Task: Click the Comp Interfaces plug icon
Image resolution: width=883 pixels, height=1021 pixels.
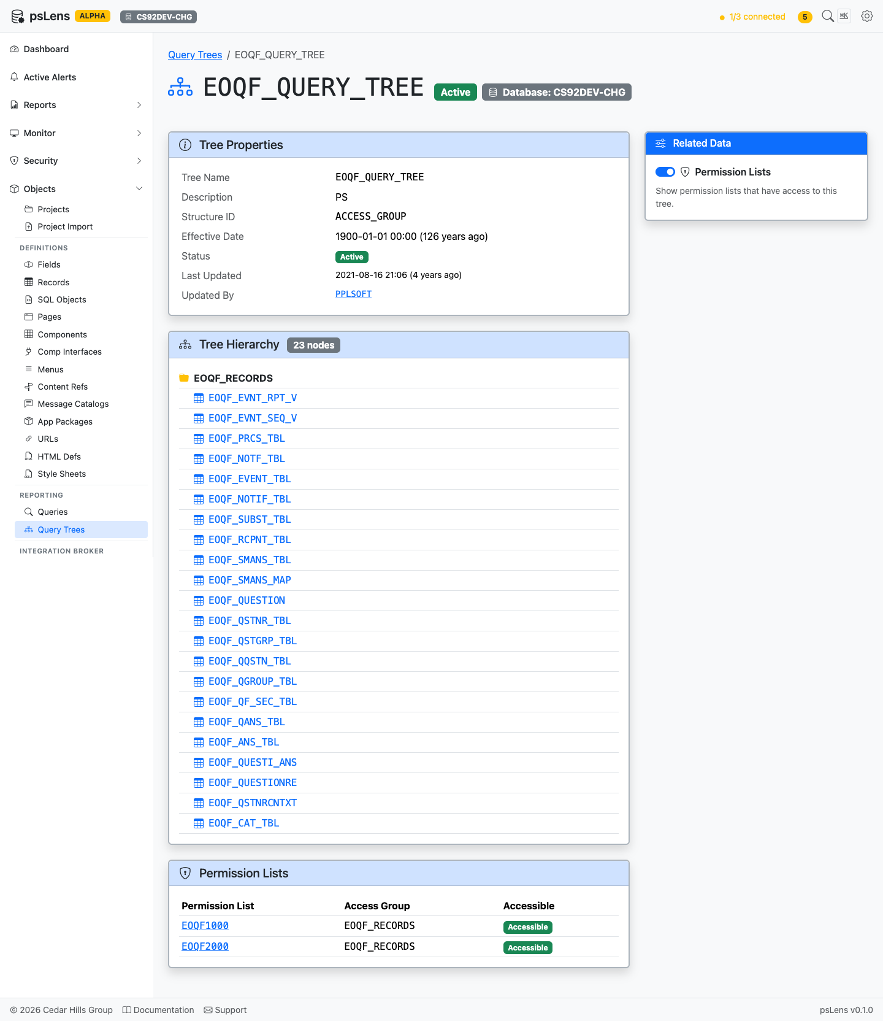Action: [29, 352]
